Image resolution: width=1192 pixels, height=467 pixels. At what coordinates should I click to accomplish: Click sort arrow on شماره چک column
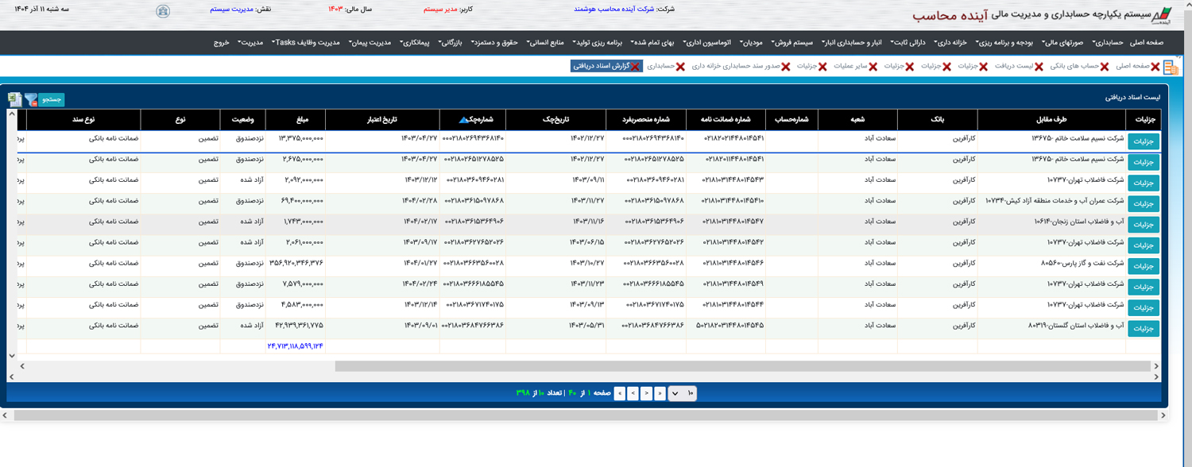(464, 120)
